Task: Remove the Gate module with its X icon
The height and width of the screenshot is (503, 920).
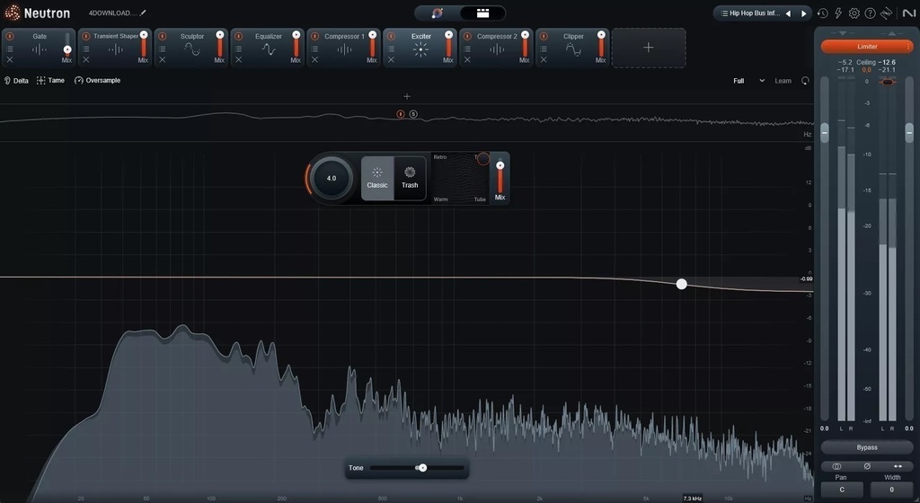Action: pyautogui.click(x=9, y=60)
